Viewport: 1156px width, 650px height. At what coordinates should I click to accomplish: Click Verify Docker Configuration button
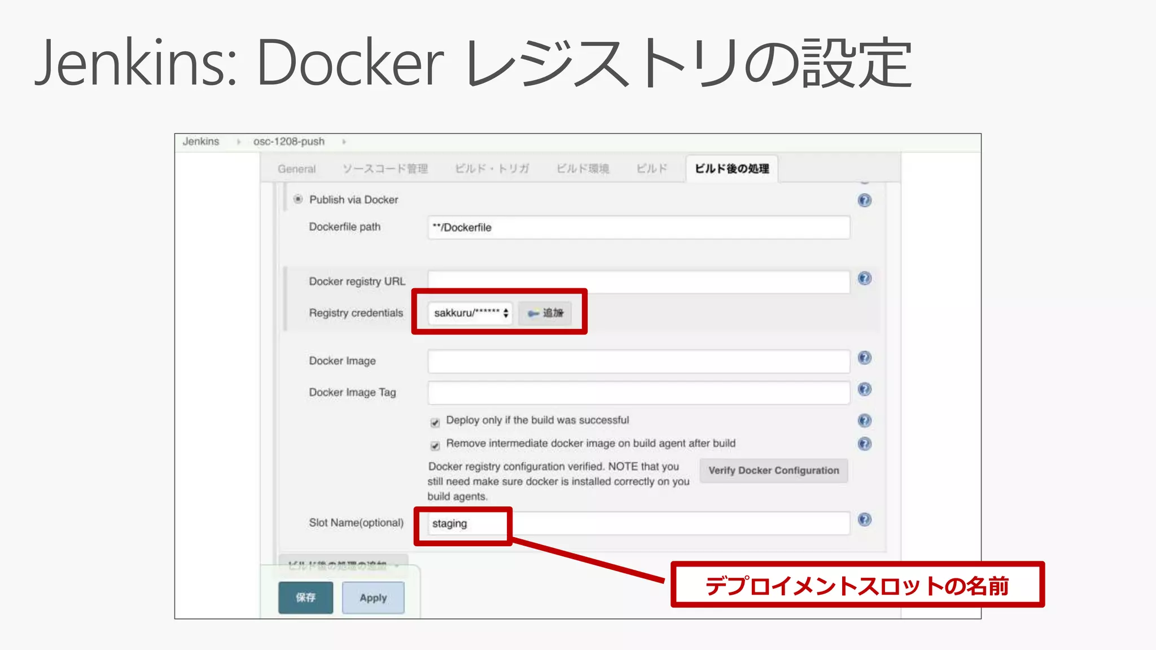point(774,471)
